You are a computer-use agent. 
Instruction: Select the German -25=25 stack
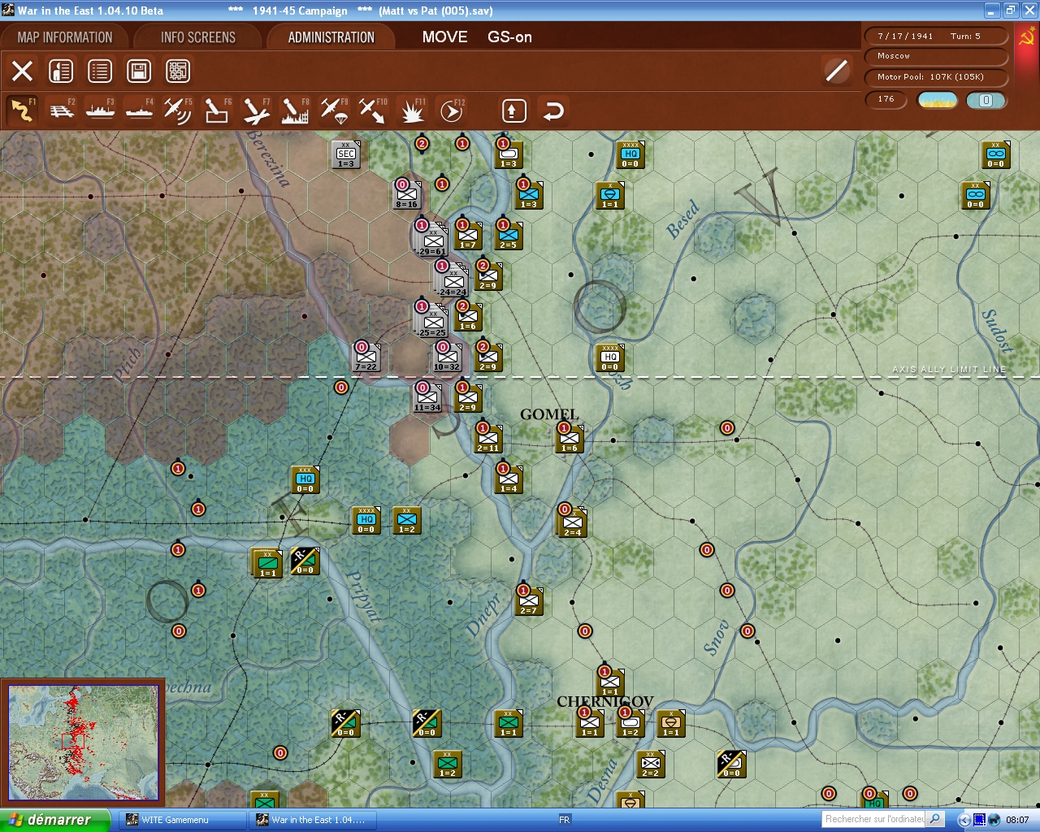pyautogui.click(x=431, y=321)
